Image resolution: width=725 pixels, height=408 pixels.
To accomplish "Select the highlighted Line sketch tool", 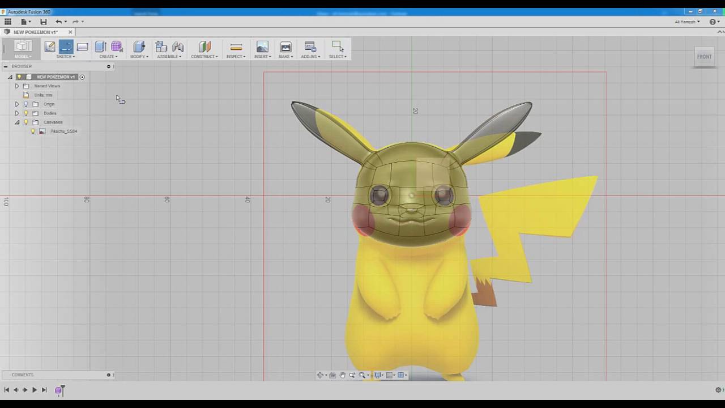I will click(x=66, y=46).
